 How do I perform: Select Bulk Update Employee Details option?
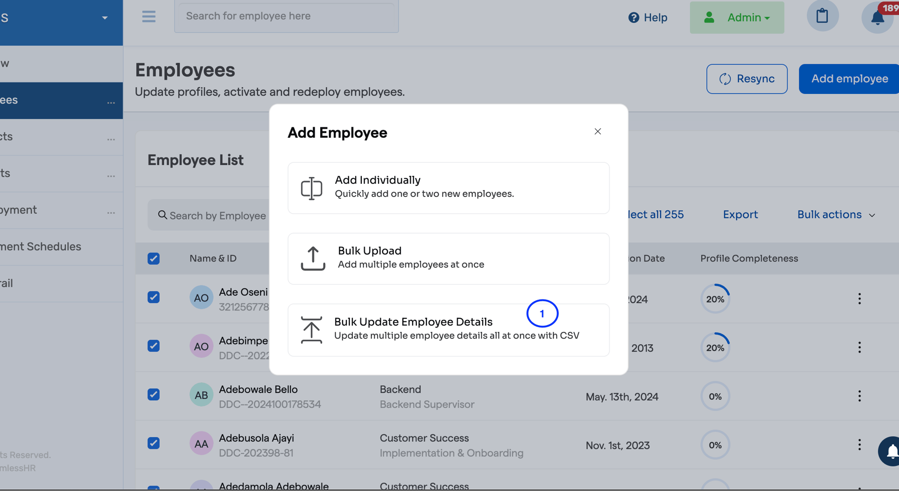click(448, 330)
